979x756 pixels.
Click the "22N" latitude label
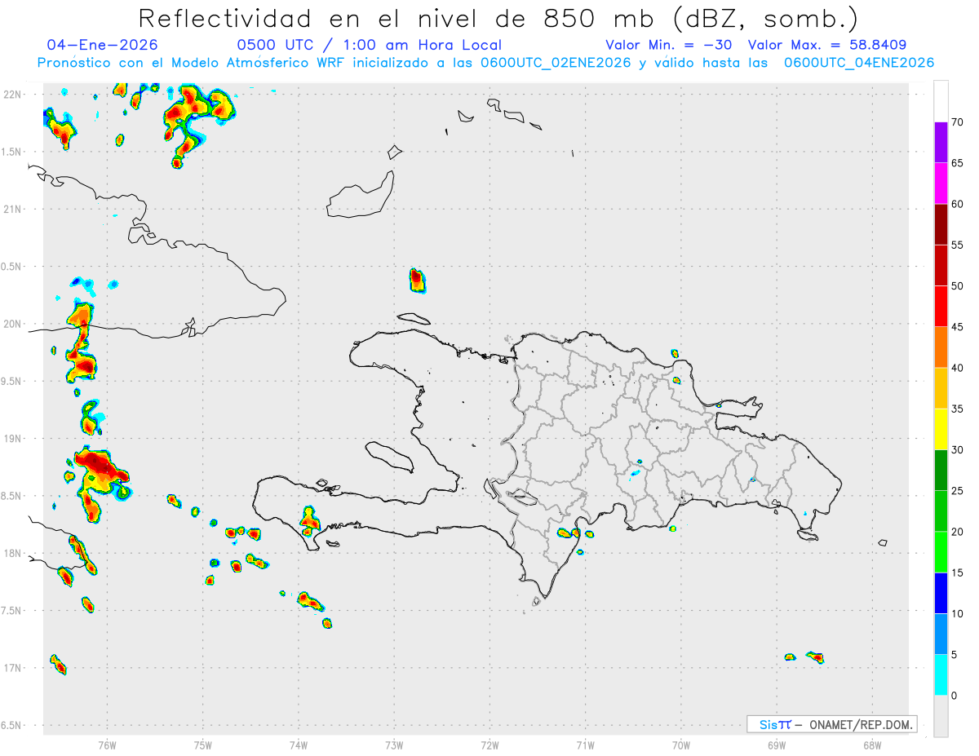coord(14,95)
